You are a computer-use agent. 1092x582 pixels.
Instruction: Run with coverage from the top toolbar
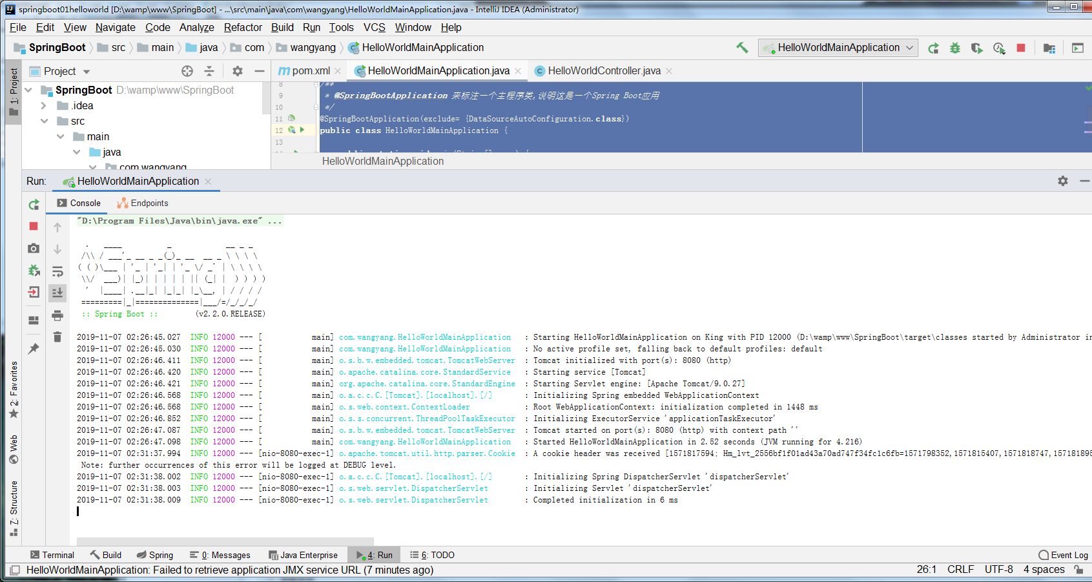click(976, 48)
